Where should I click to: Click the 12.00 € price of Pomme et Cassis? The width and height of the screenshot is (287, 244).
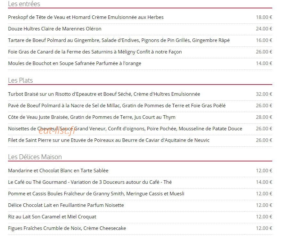(264, 193)
